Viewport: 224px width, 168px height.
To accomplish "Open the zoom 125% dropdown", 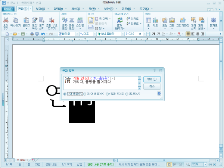I will click(x=205, y=164).
